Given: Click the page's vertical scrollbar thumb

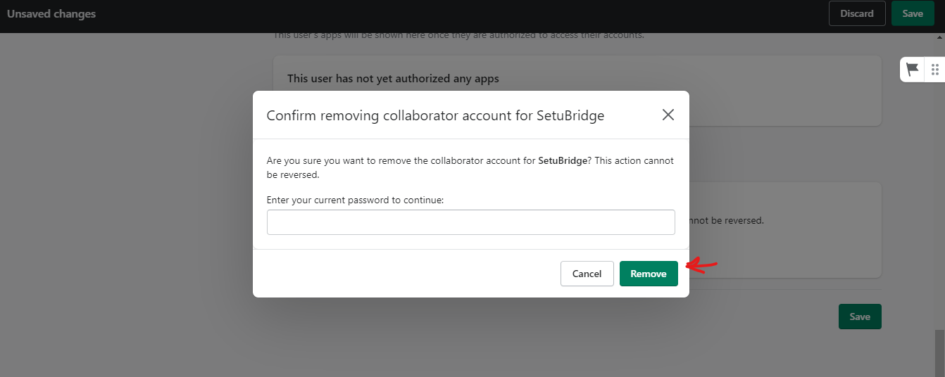Looking at the screenshot, I should click(940, 352).
